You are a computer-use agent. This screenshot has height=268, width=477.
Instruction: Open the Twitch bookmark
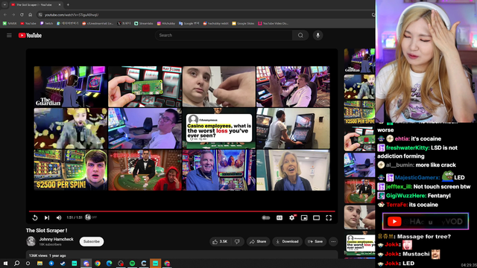(46, 23)
